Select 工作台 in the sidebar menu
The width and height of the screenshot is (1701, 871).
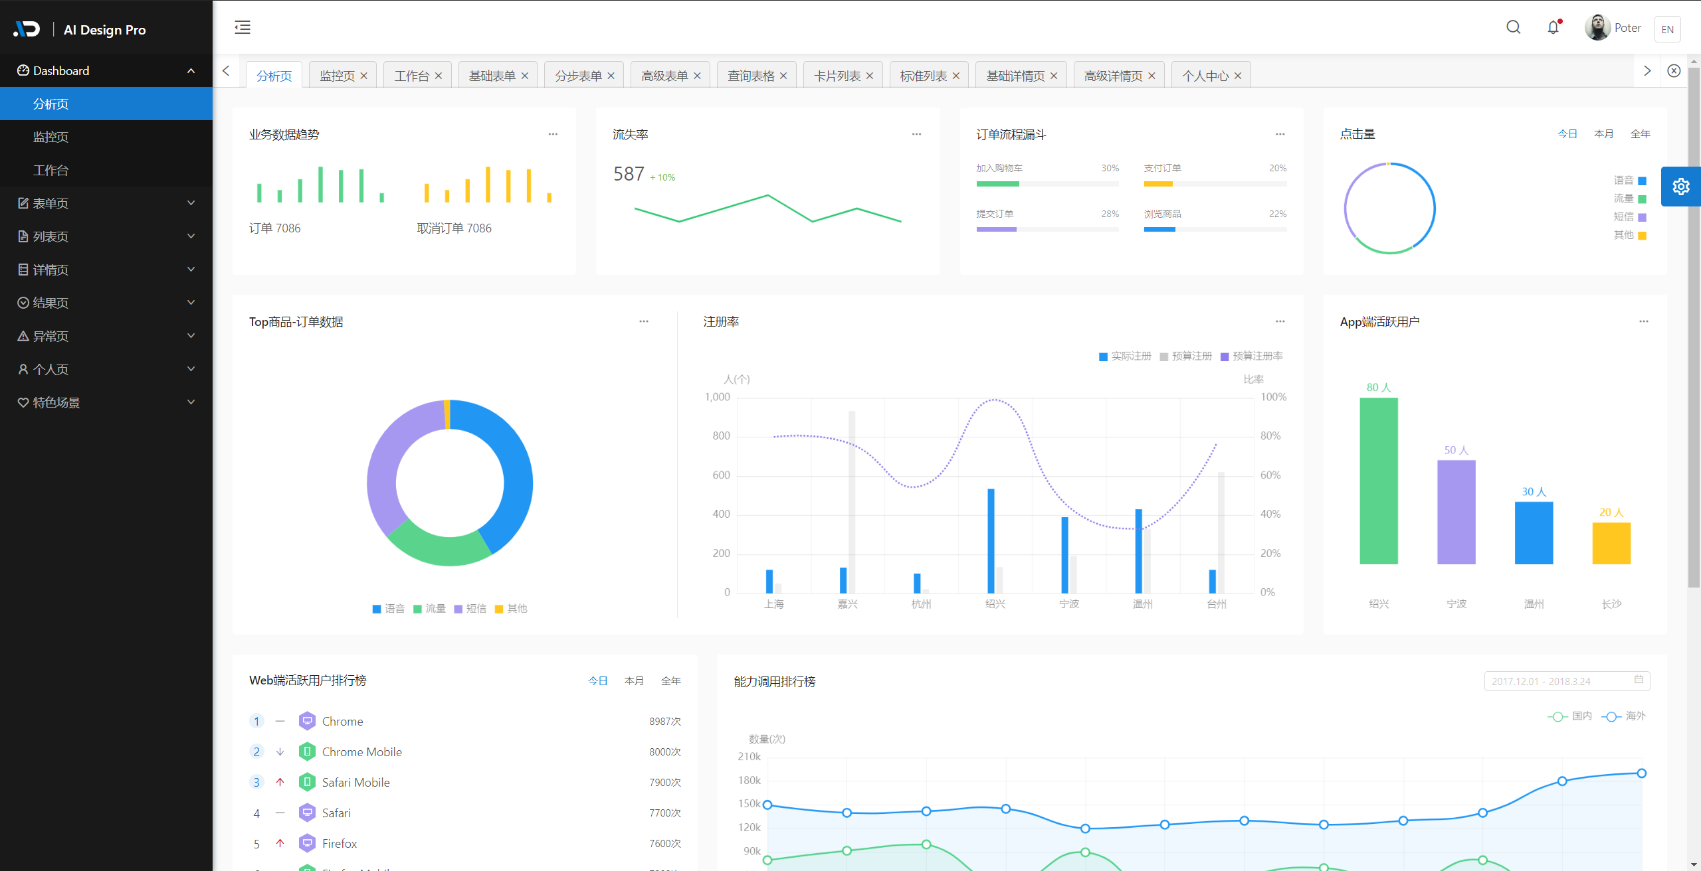coord(51,170)
